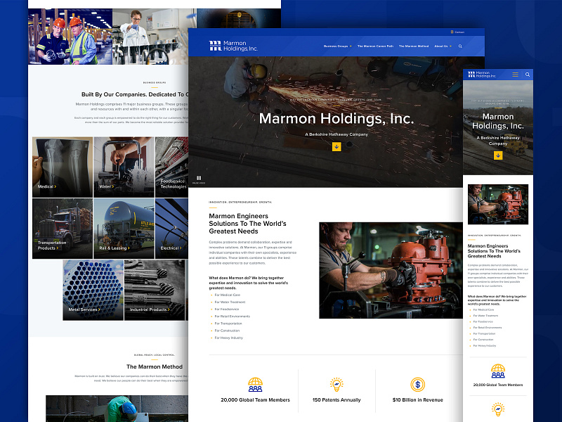The width and height of the screenshot is (562, 422).
Task: Click 'For Medical Care' in desktop list
Action: click(227, 295)
